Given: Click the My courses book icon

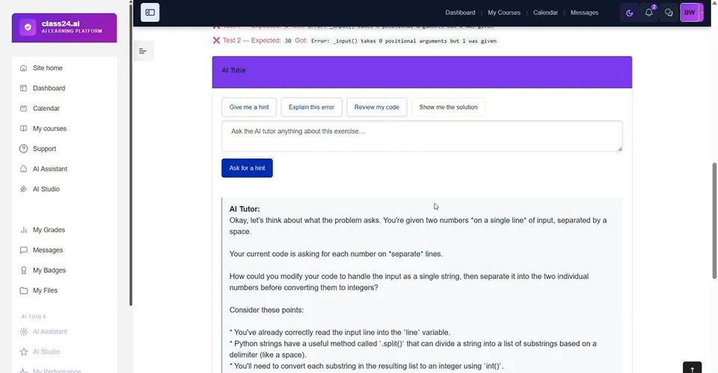Looking at the screenshot, I should coord(23,129).
